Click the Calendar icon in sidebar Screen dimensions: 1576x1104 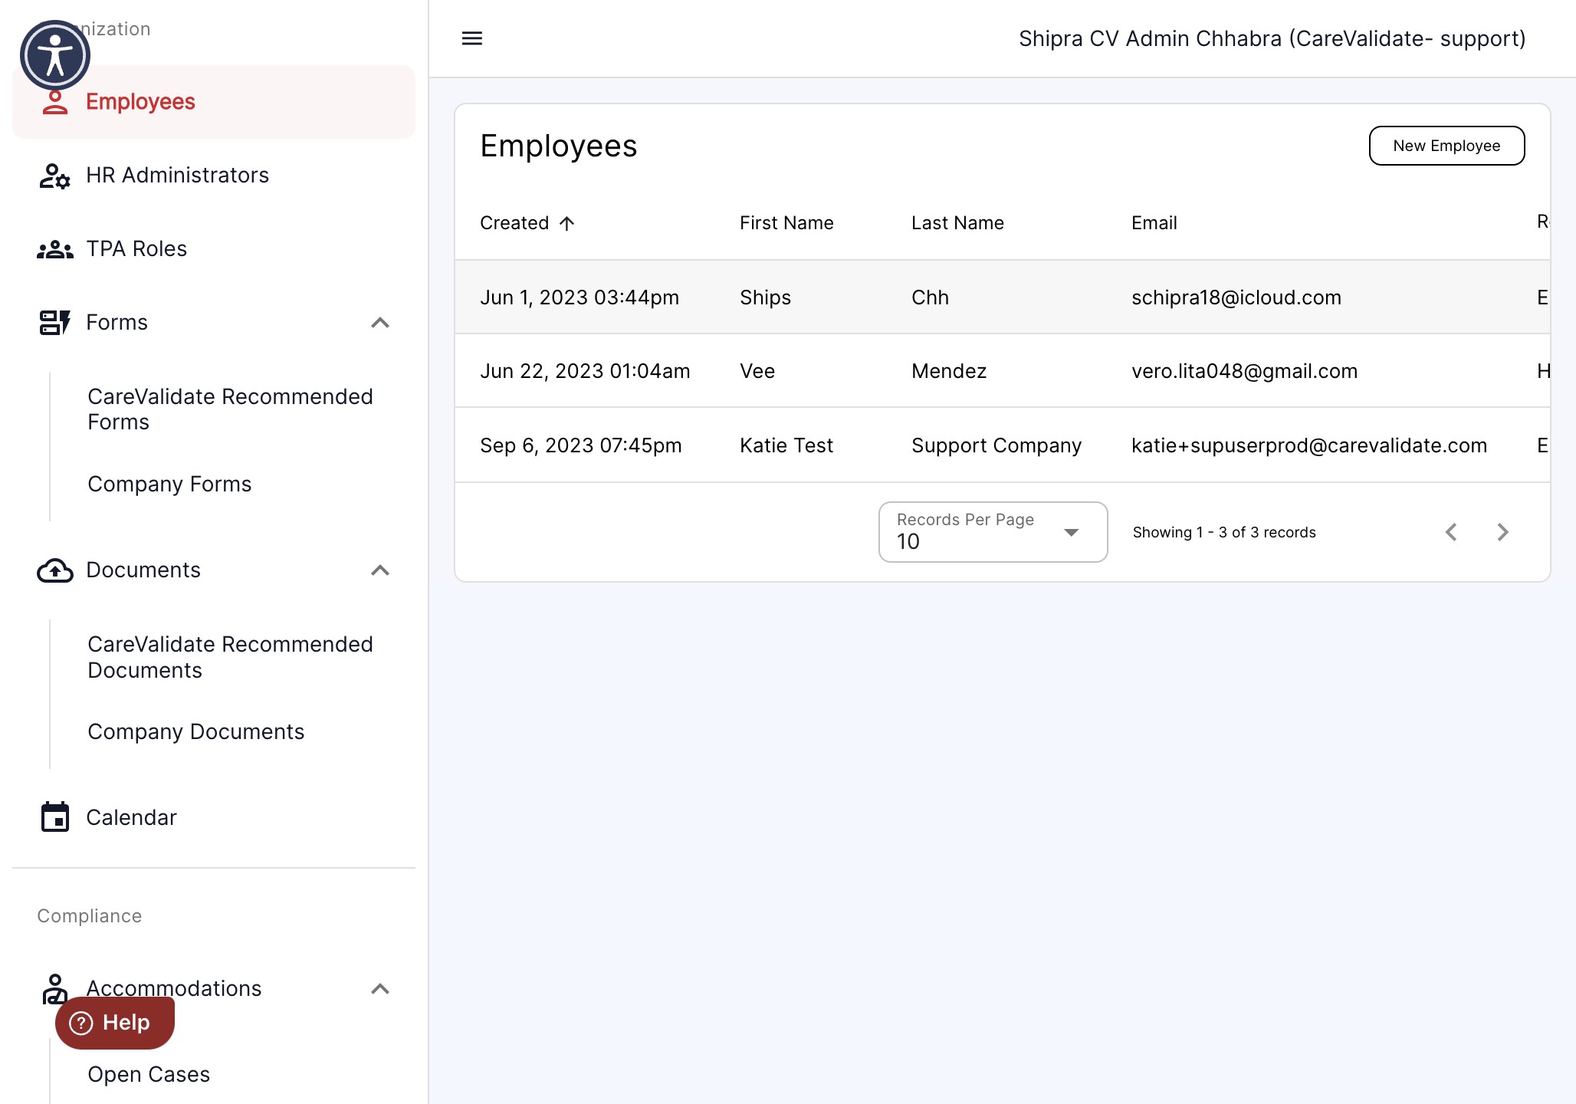tap(55, 817)
